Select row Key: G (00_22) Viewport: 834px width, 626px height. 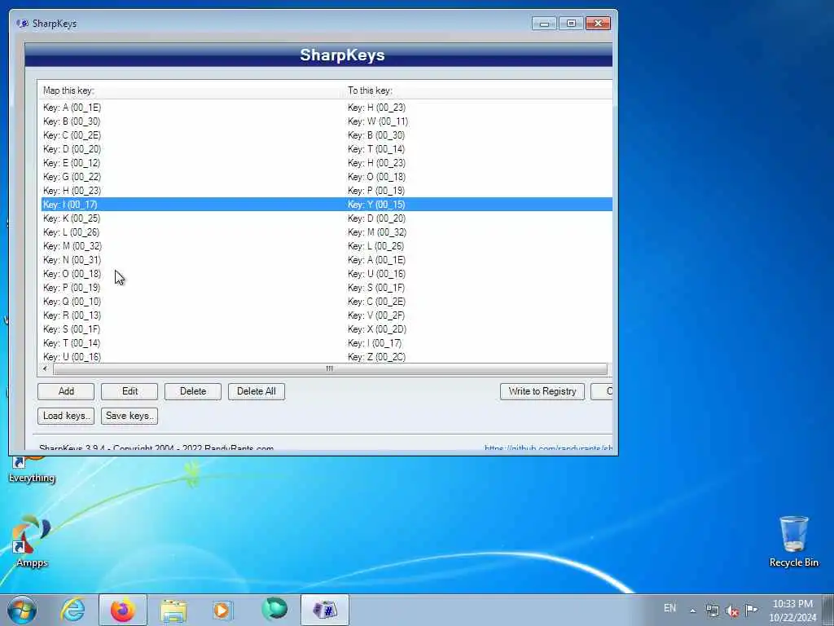tap(327, 177)
